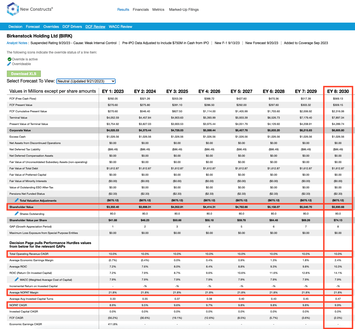Click the Birkenstock Holding Ltd (BIRK) heading
The image size is (355, 329).
(39, 36)
